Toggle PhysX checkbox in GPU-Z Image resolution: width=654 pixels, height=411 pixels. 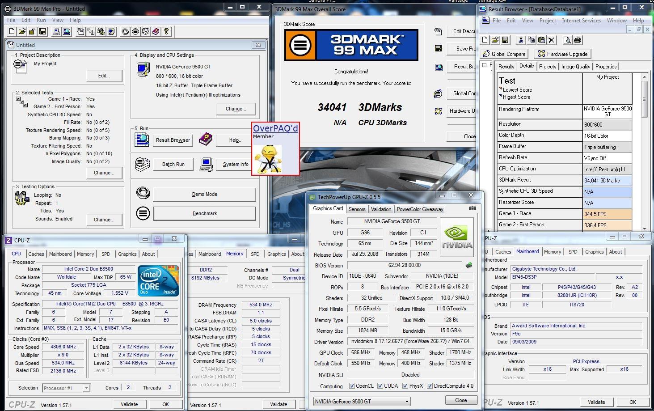[x=405, y=386]
